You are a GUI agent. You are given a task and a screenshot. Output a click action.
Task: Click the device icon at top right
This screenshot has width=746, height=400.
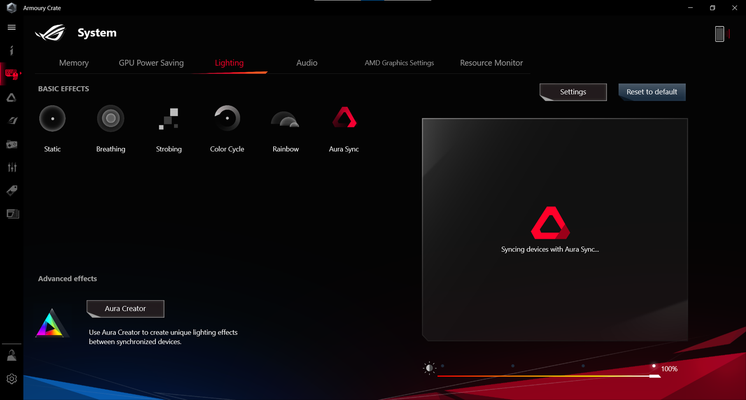pos(720,34)
